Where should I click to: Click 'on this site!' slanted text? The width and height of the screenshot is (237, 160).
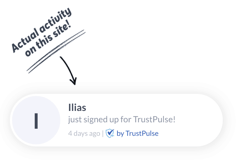tap(48, 41)
